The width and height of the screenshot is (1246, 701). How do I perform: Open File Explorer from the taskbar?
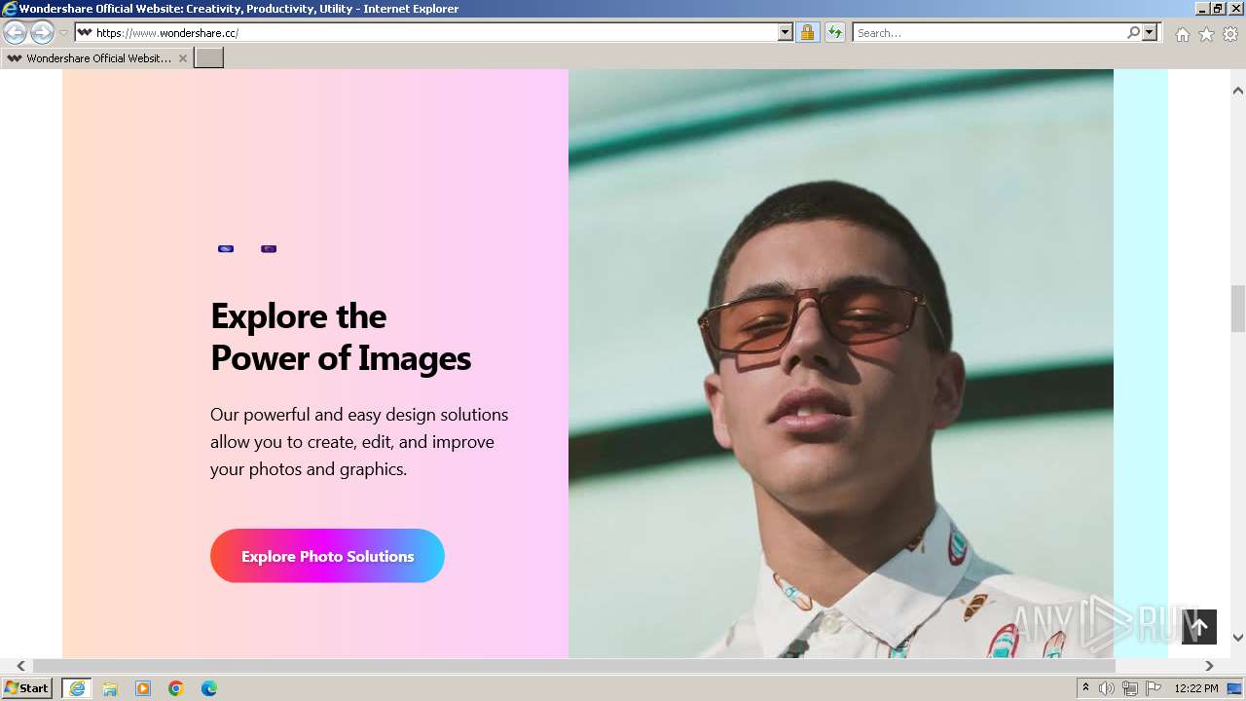[110, 688]
